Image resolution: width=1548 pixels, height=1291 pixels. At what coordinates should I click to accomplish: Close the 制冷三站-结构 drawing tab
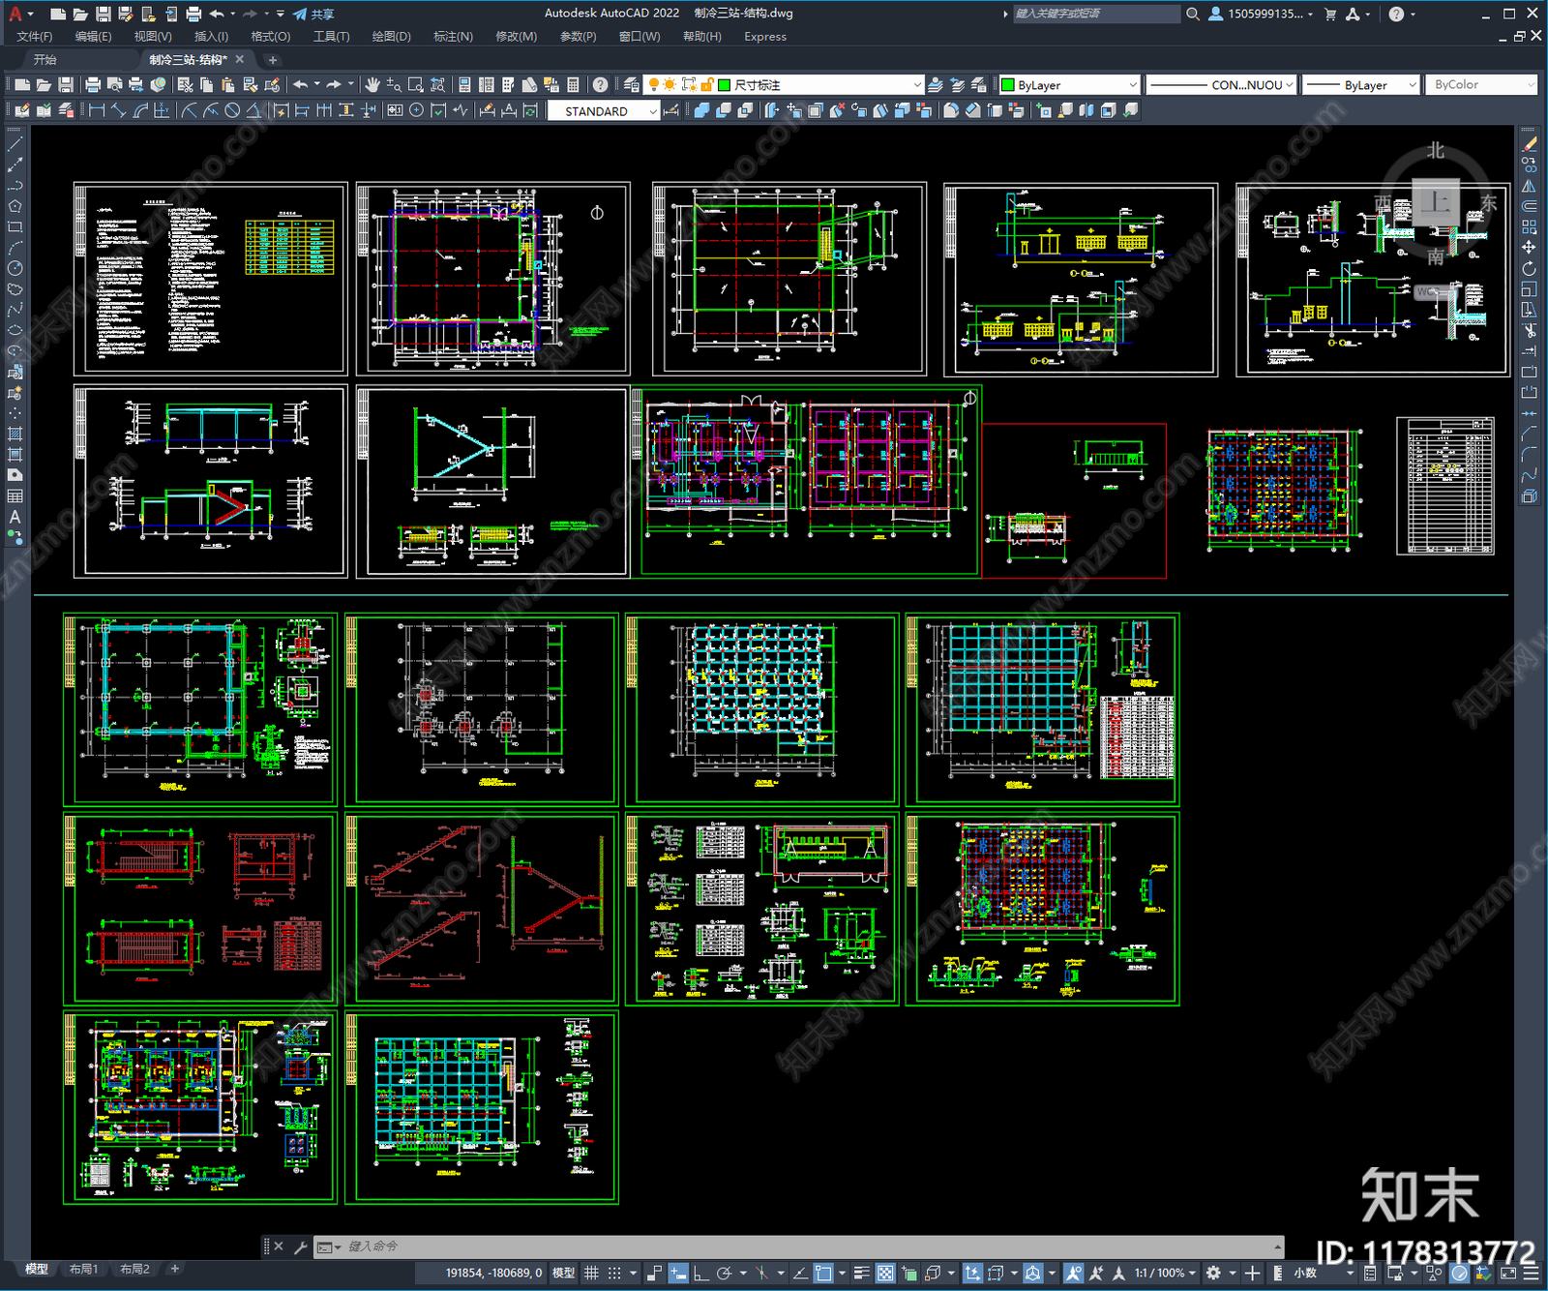tap(240, 60)
